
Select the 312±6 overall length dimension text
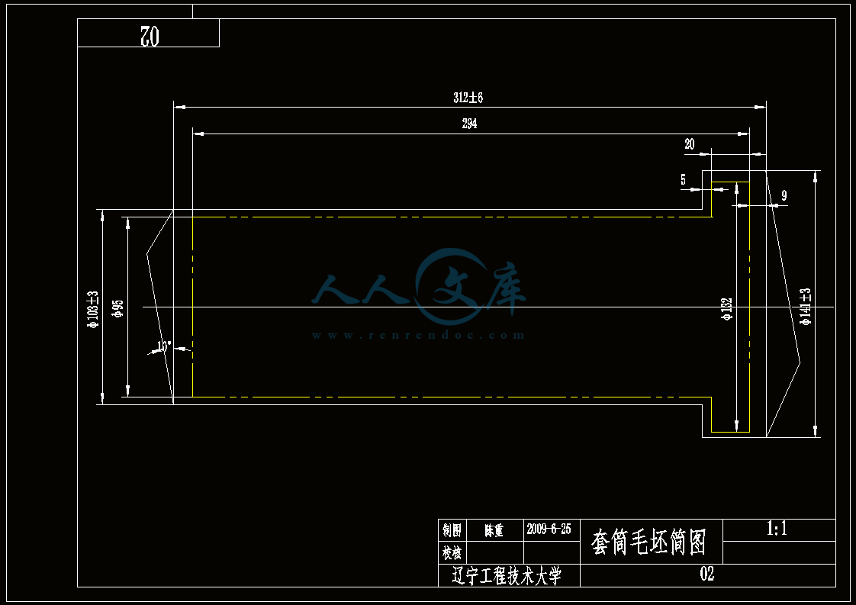468,97
